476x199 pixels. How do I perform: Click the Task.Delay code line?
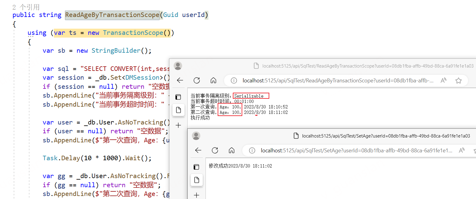click(x=97, y=158)
